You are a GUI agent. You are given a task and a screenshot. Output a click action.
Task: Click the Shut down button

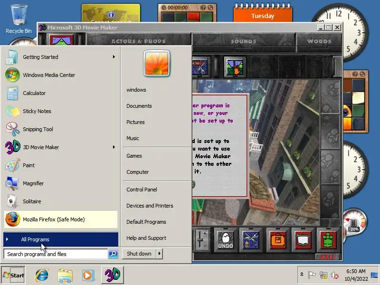pos(139,254)
